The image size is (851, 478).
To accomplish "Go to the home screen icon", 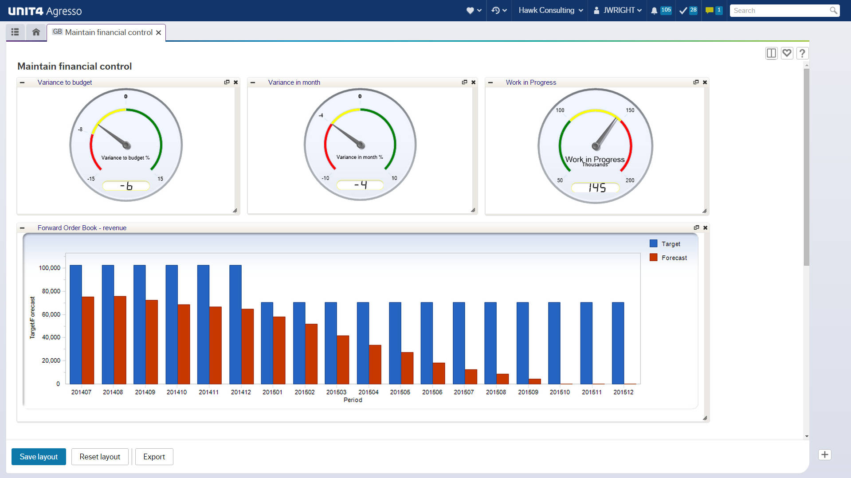I will 36,32.
